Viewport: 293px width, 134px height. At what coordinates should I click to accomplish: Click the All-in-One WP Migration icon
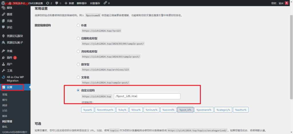coord(3,77)
